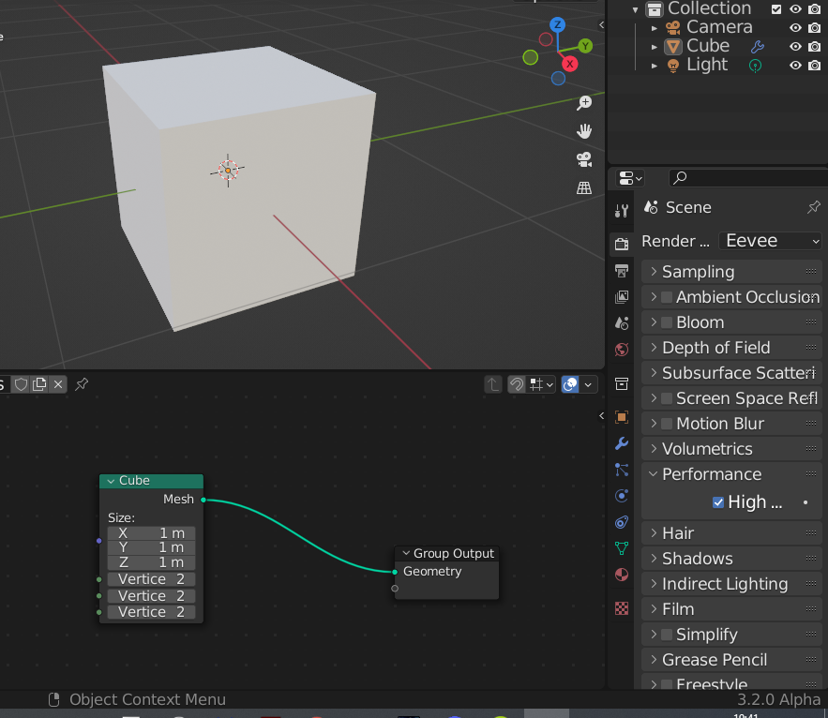Click the Y axis on navigation gizmo

585,46
